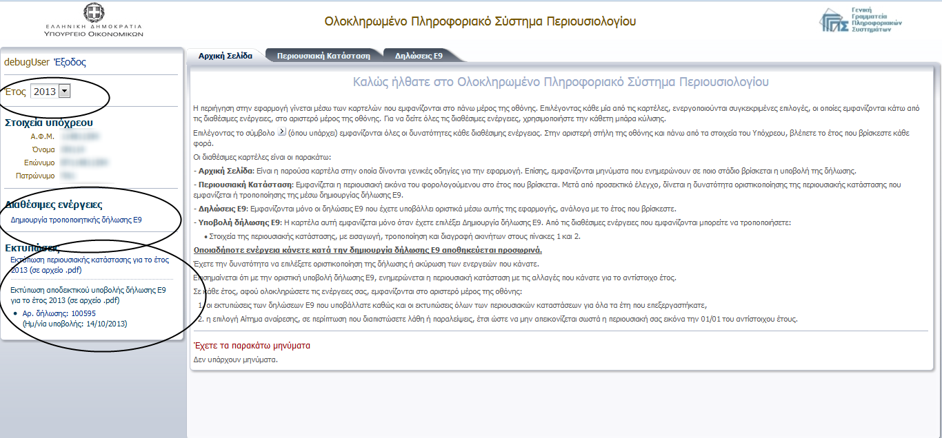
Task: Click the debugUser username label
Action: click(x=27, y=62)
